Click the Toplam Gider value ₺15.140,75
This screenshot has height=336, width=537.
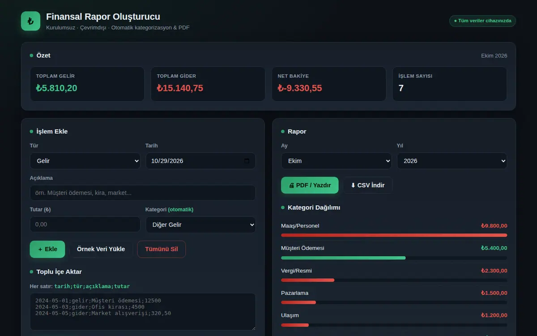click(x=180, y=88)
